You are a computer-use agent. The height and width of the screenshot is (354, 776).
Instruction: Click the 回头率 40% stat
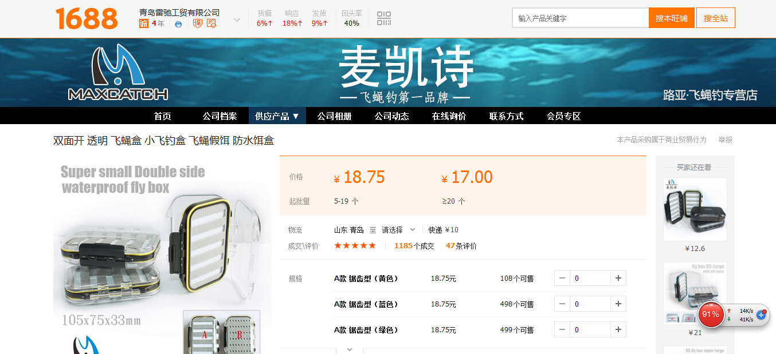[352, 18]
